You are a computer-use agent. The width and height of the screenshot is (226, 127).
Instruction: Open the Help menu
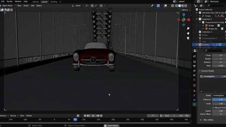(25, 1)
